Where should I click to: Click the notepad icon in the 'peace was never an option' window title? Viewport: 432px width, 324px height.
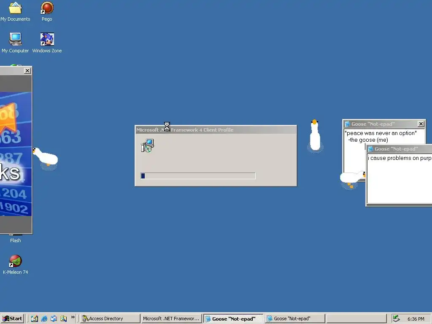(347, 124)
